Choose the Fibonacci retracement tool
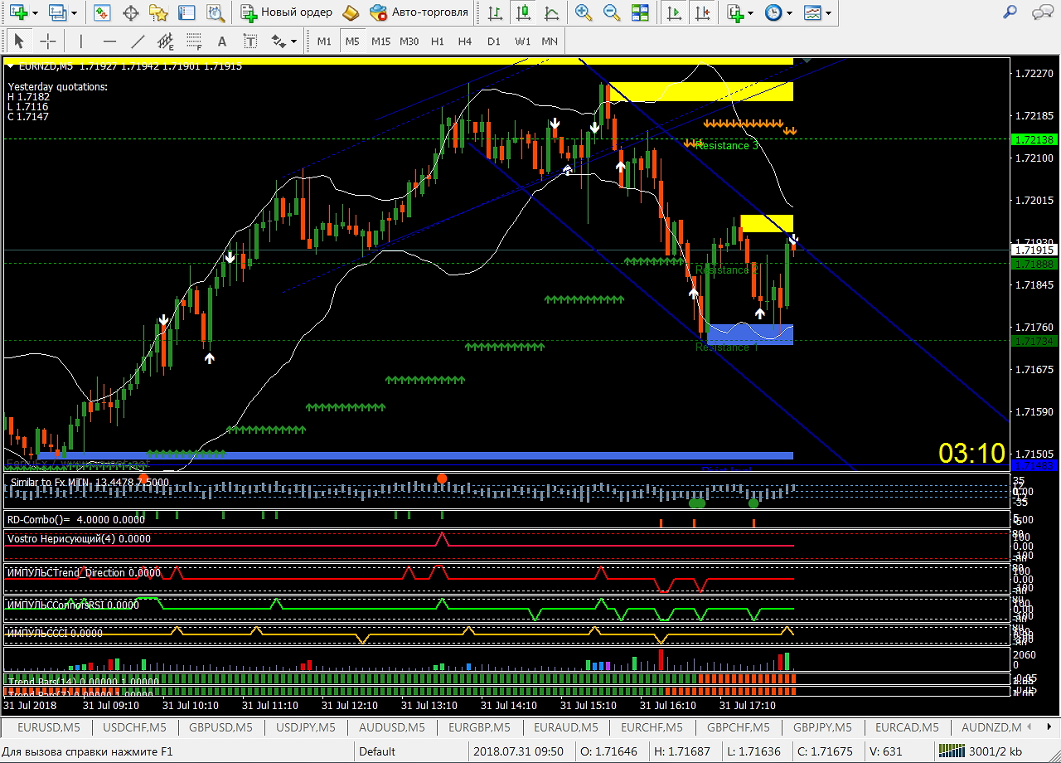The height and width of the screenshot is (763, 1061). [x=194, y=41]
